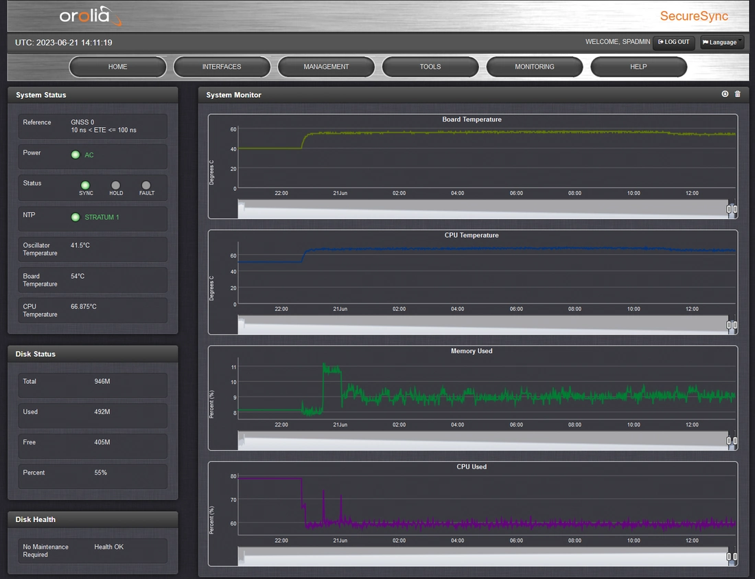
Task: Click the Disk Health panel header
Action: [93, 519]
